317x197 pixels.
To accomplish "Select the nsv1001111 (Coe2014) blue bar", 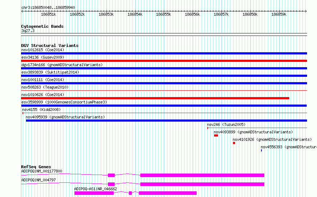I will click(x=164, y=83).
